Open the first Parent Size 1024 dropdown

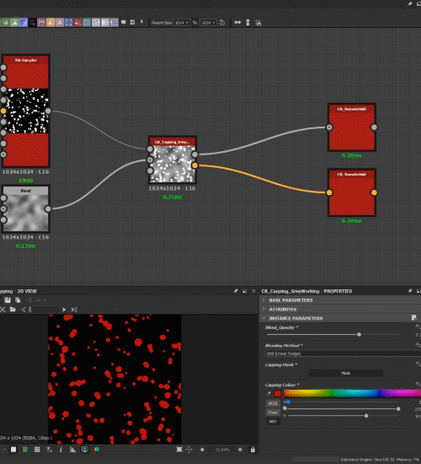tap(181, 23)
